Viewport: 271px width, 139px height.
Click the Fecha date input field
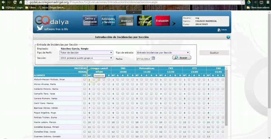coord(143,59)
